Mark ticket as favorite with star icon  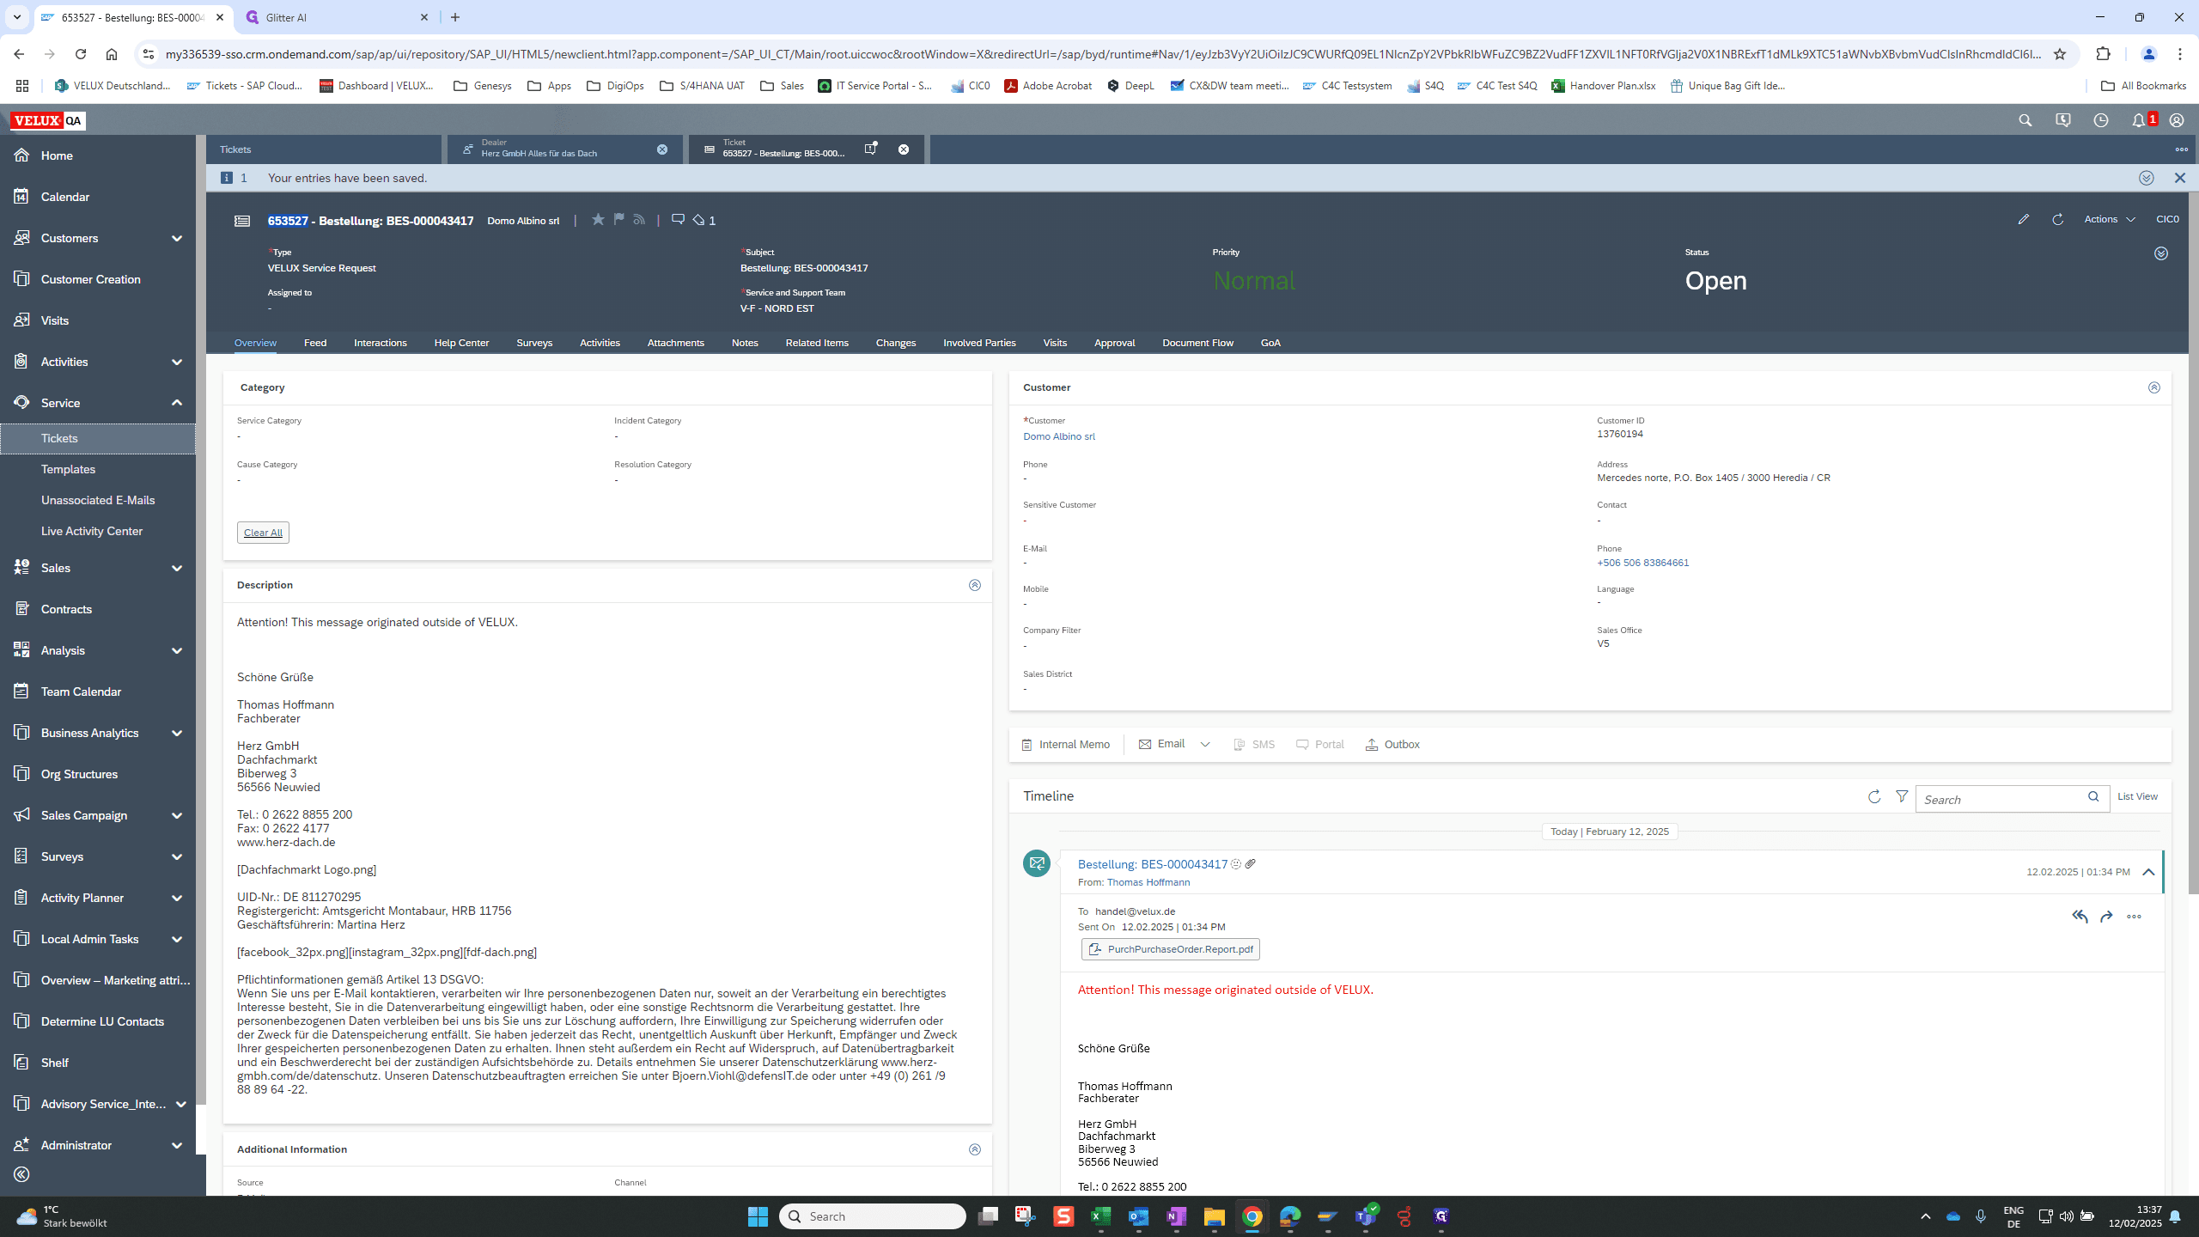pos(598,220)
